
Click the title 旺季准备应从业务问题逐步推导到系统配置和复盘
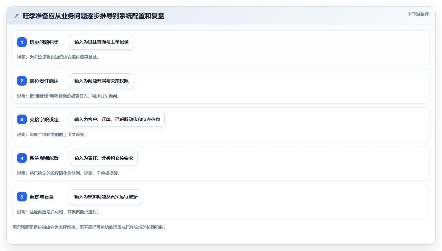coord(93,16)
